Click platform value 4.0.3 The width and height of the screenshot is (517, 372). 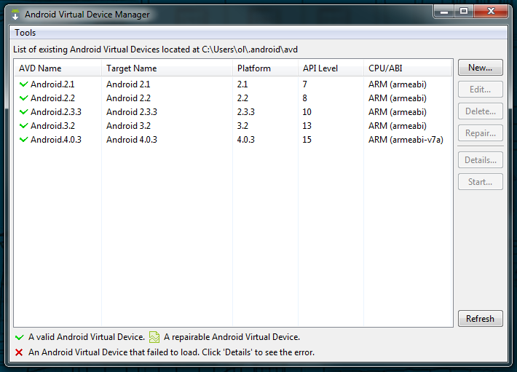pos(245,140)
